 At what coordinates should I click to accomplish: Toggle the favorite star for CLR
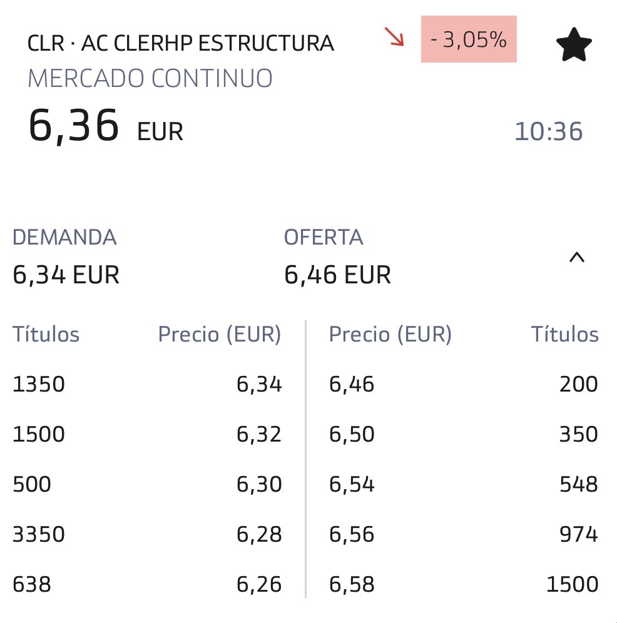pyautogui.click(x=573, y=44)
